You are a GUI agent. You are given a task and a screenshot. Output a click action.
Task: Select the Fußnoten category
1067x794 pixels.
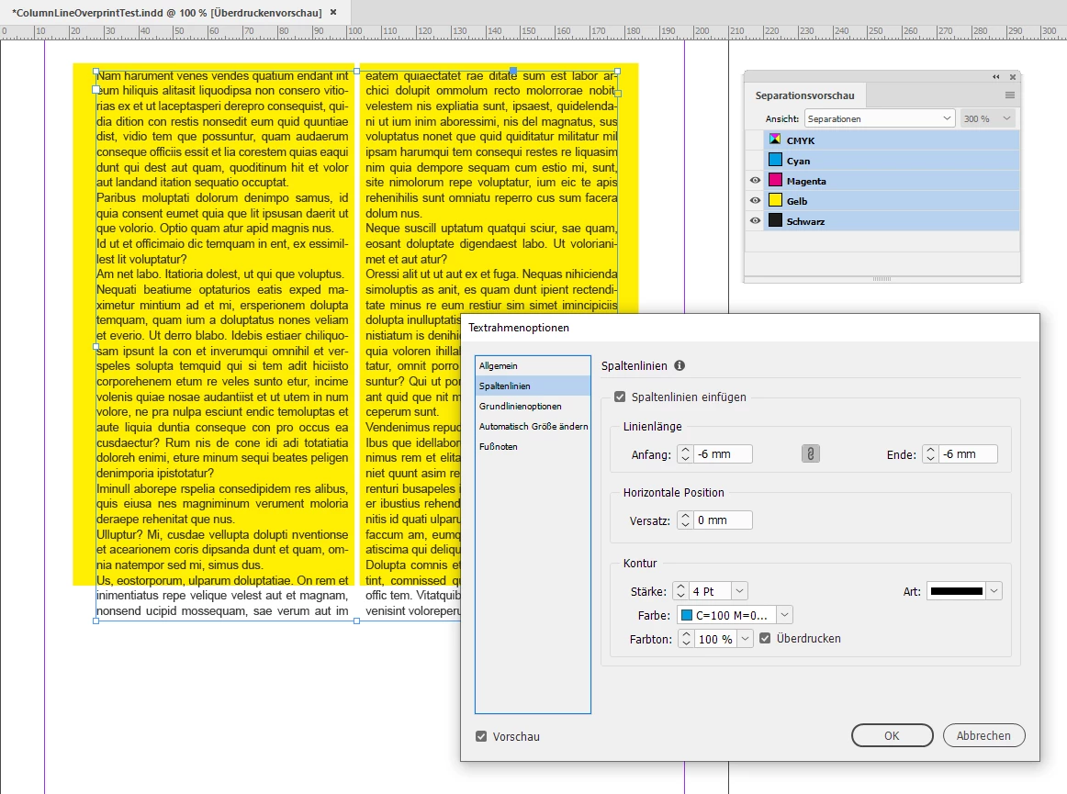coord(533,446)
